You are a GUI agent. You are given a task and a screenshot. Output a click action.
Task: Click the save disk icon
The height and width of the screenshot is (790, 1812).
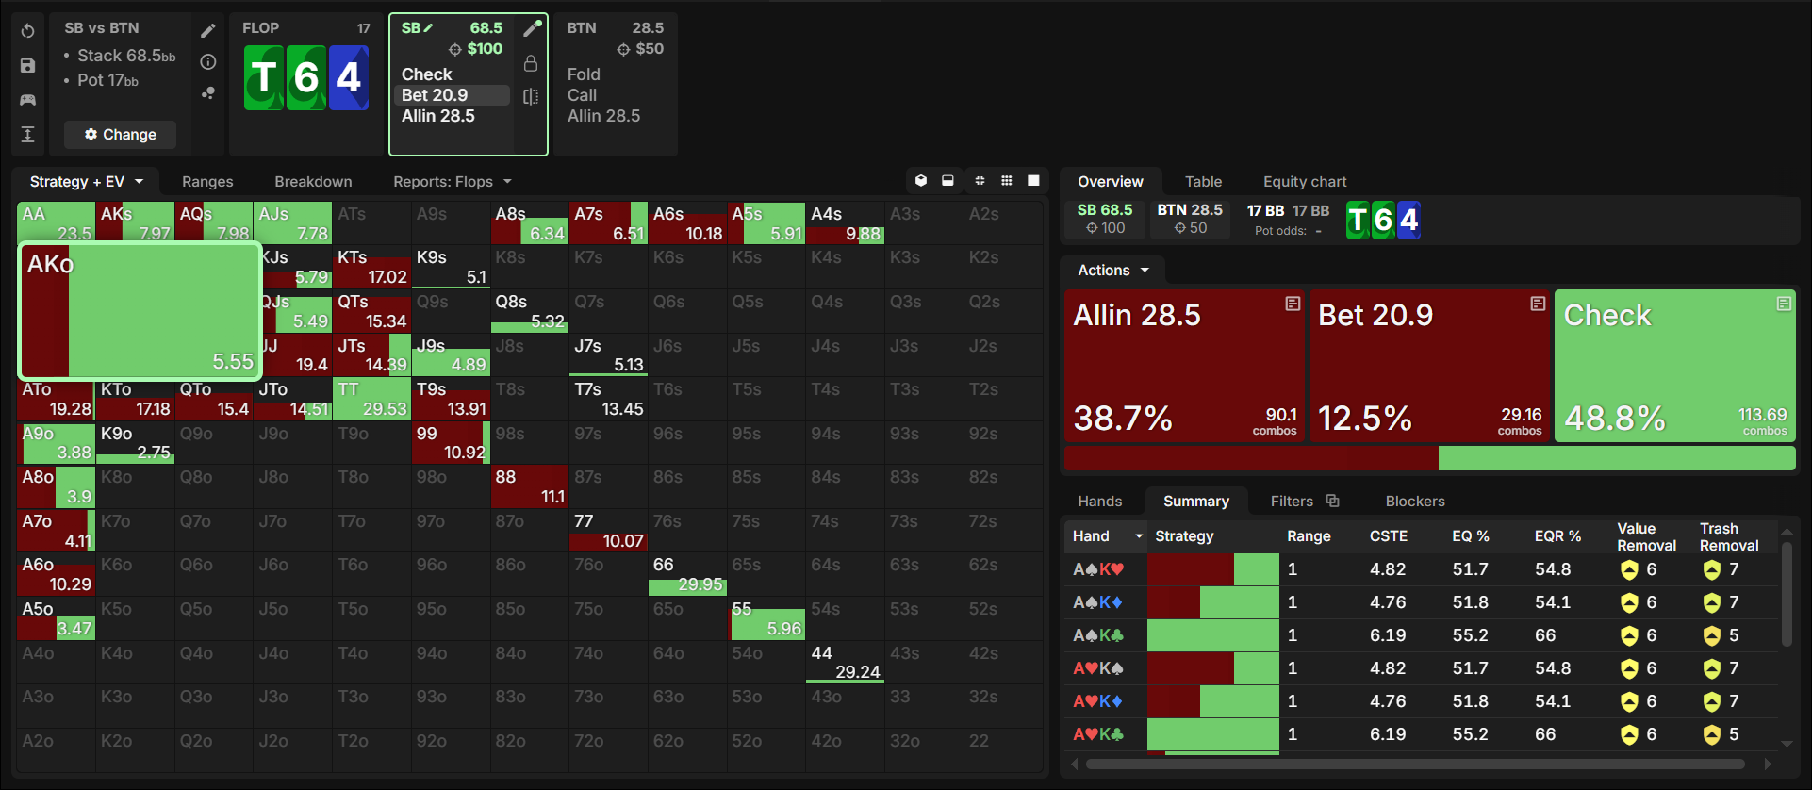tap(28, 65)
